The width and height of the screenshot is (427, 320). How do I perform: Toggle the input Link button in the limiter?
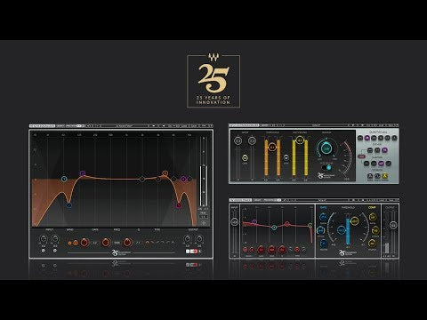(245, 158)
